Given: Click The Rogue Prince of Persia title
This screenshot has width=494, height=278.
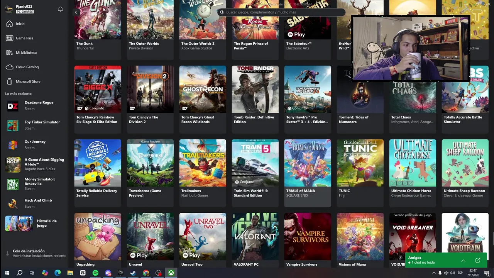Looking at the screenshot, I should pyautogui.click(x=251, y=46).
